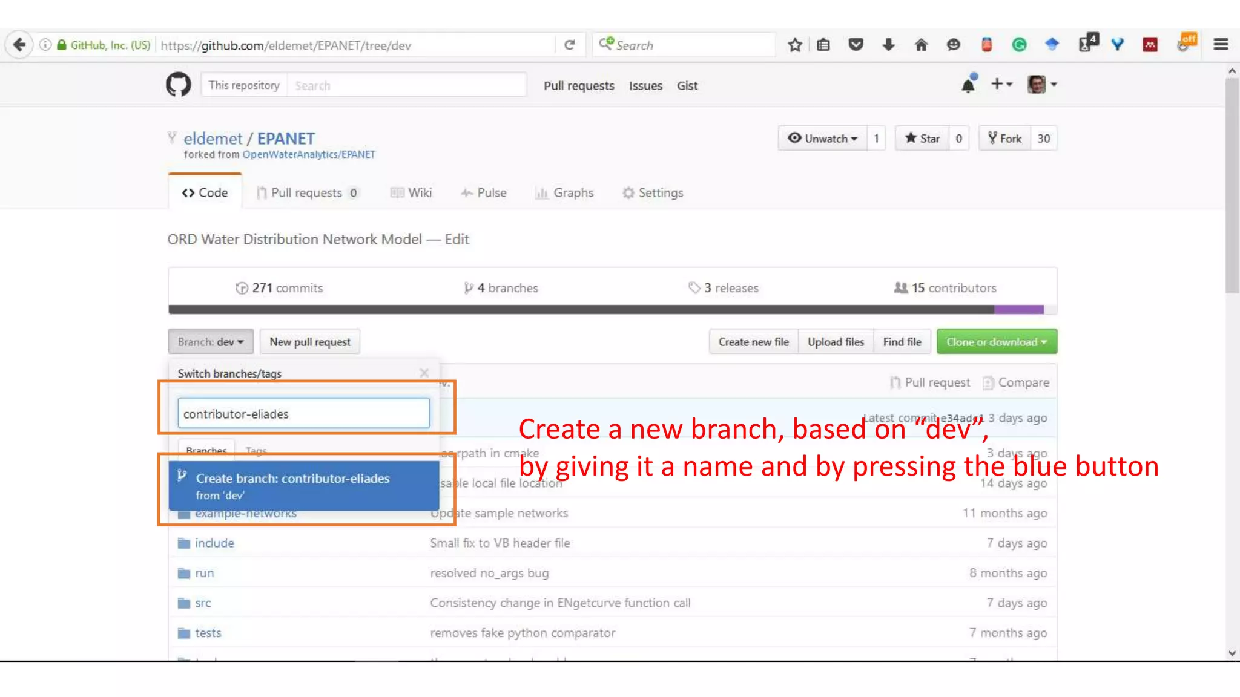Image resolution: width=1240 pixels, height=697 pixels.
Task: Focus the branch name filter field
Action: [x=304, y=413]
